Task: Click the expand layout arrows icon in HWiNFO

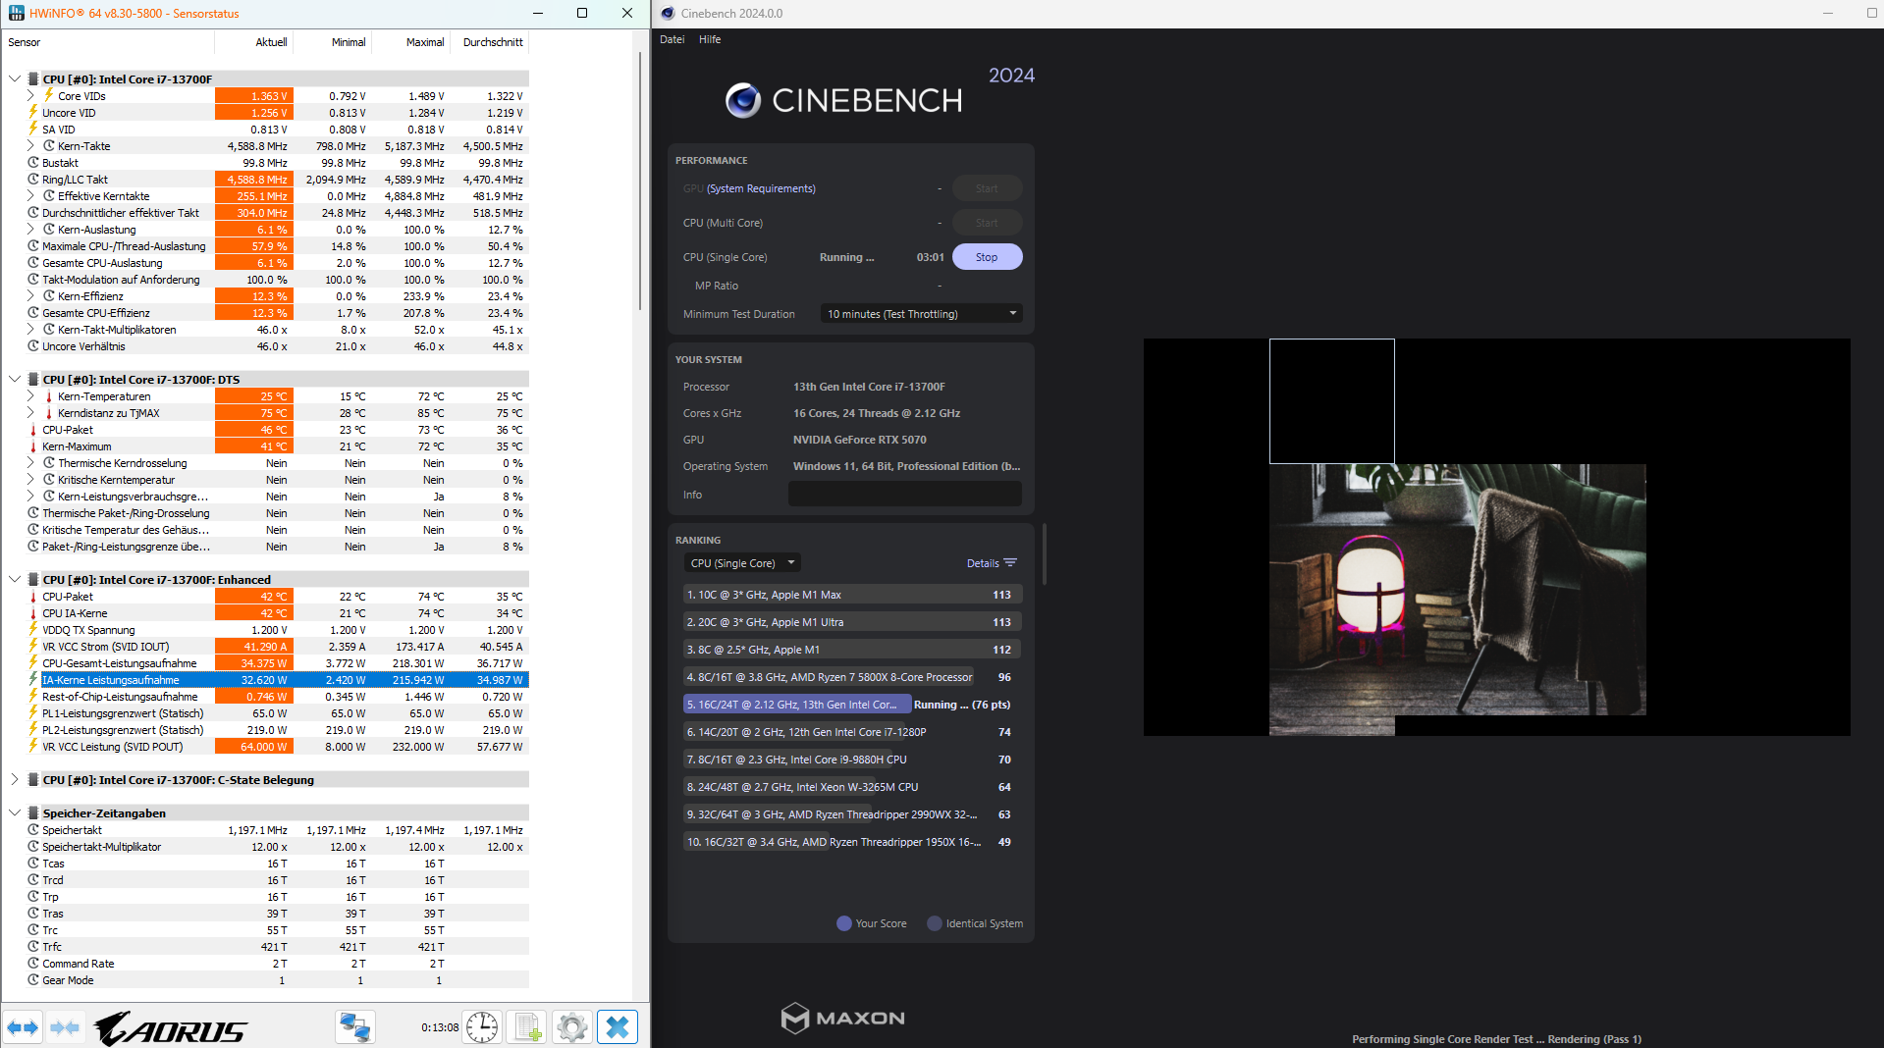Action: tap(23, 1027)
